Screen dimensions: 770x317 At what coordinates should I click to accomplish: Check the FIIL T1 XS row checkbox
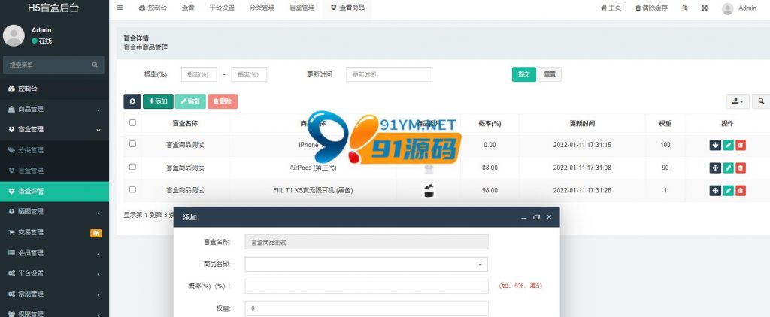point(132,189)
